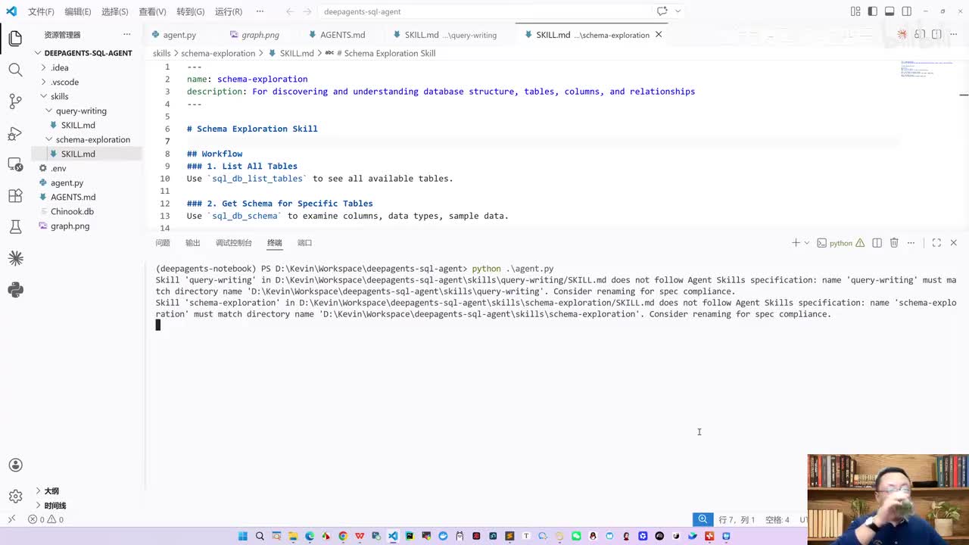Open the Extensions view

tap(15, 195)
